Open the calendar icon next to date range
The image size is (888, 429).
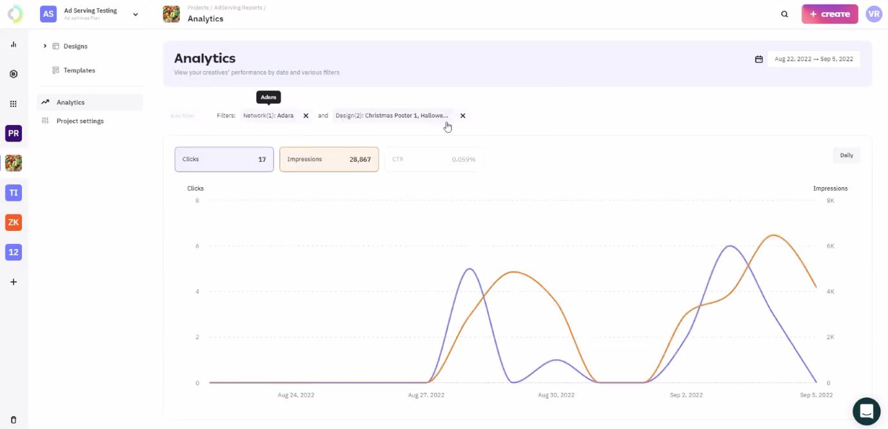pos(758,59)
